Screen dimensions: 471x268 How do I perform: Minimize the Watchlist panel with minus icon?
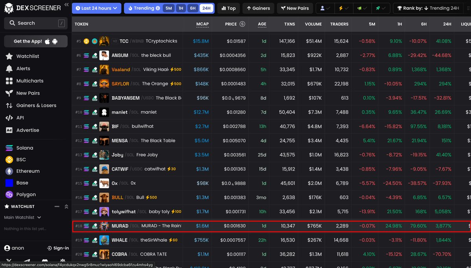(57, 206)
